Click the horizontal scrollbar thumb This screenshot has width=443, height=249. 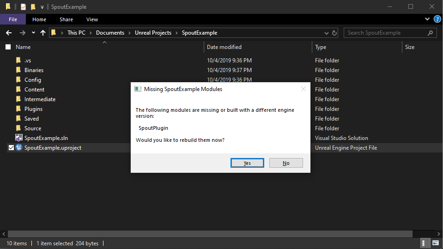[210, 234]
